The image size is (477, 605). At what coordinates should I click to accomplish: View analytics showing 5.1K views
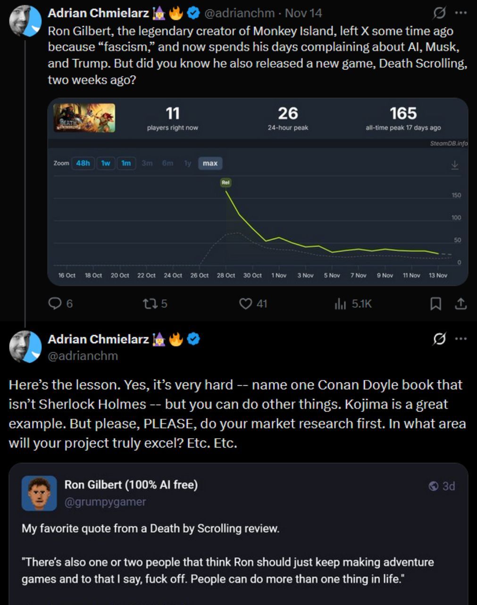click(340, 304)
